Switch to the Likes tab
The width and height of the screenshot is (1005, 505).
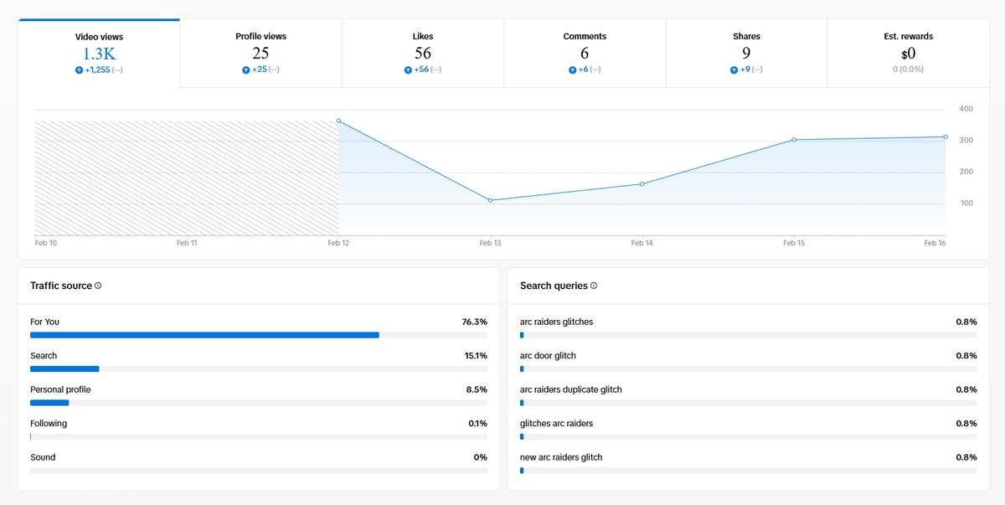coord(423,53)
